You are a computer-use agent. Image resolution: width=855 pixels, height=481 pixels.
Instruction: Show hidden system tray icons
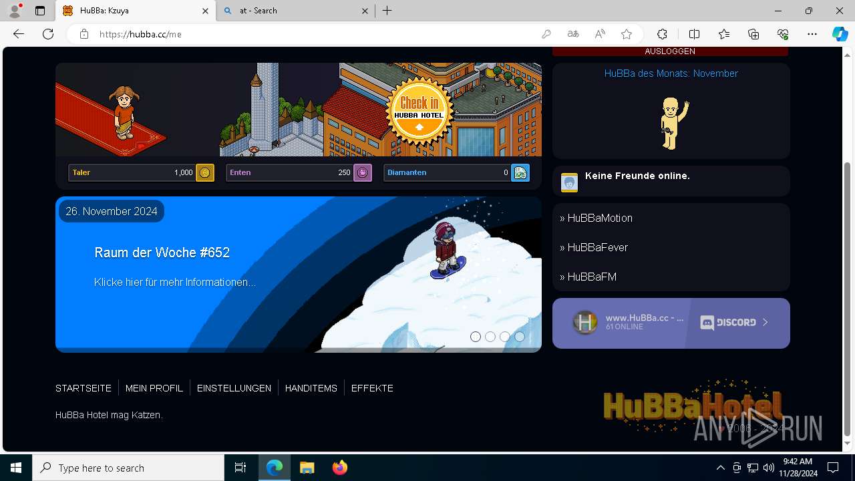coord(720,468)
